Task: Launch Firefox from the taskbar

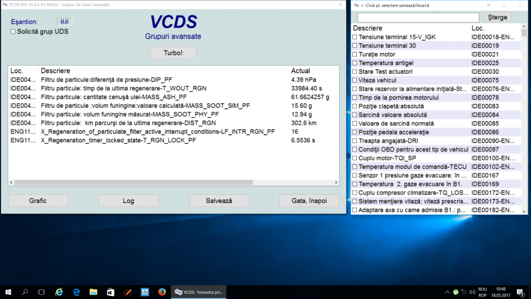Action: tap(162, 292)
